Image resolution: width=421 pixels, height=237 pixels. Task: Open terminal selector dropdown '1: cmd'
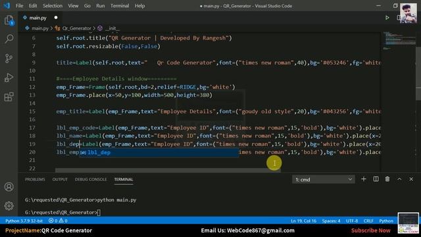[x=323, y=179]
